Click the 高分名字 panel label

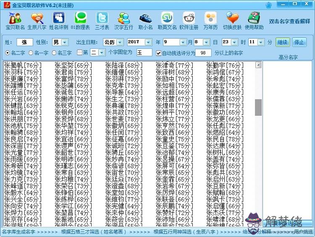(x=288, y=57)
